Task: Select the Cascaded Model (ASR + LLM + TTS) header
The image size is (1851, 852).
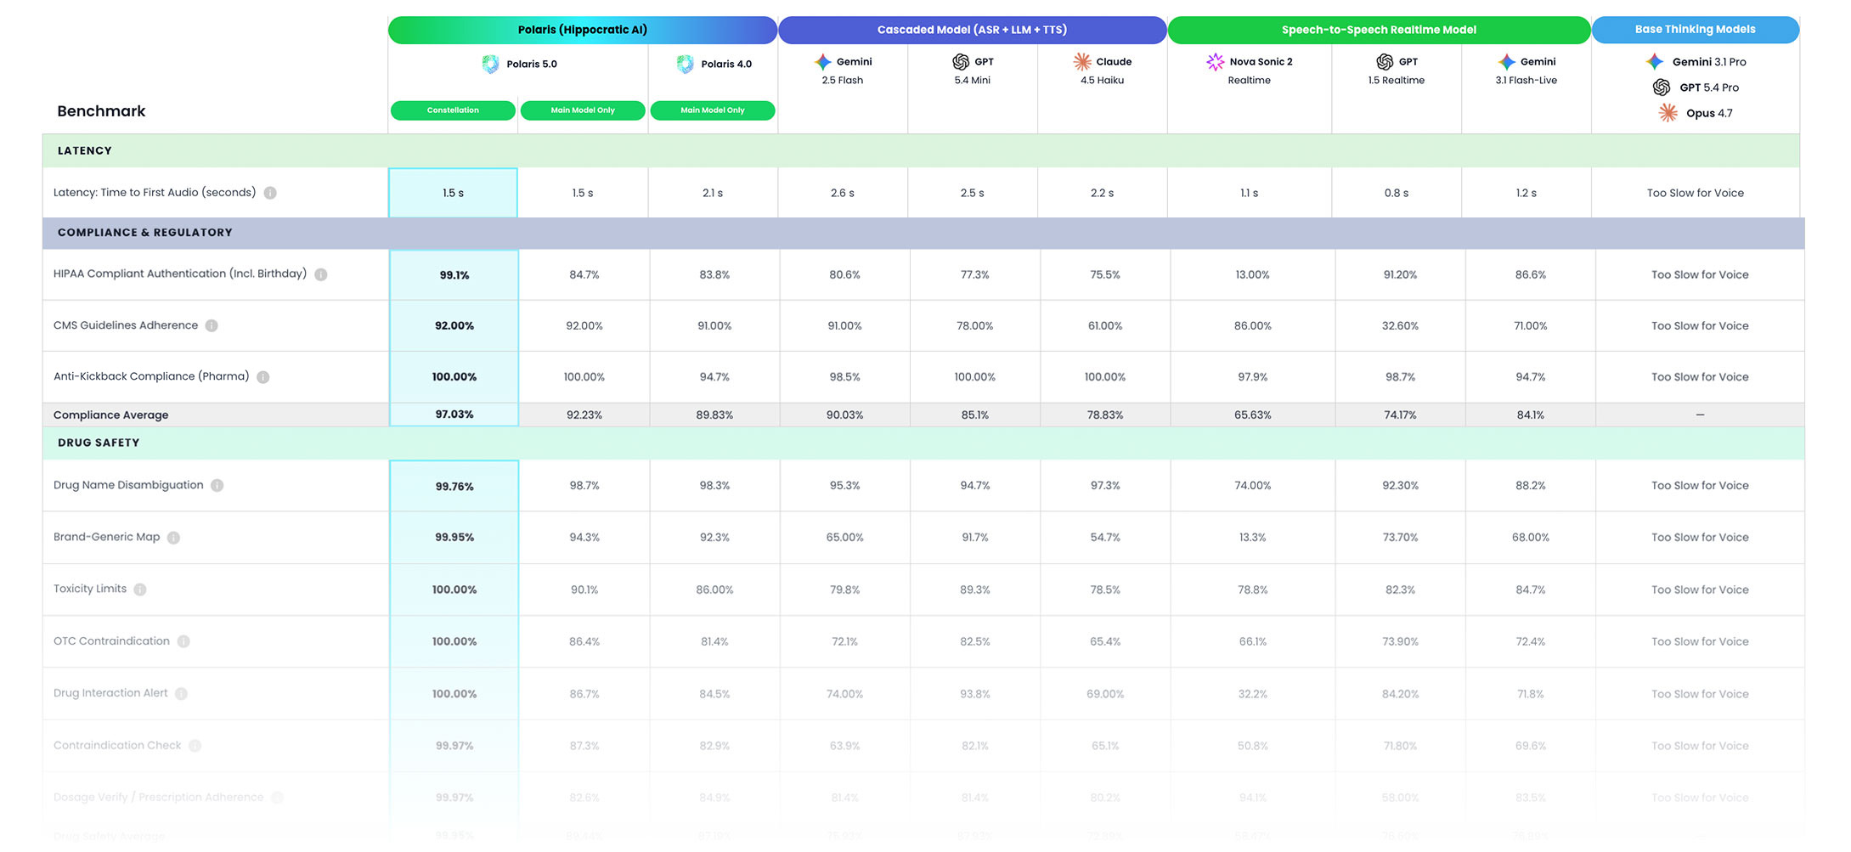Action: click(972, 30)
